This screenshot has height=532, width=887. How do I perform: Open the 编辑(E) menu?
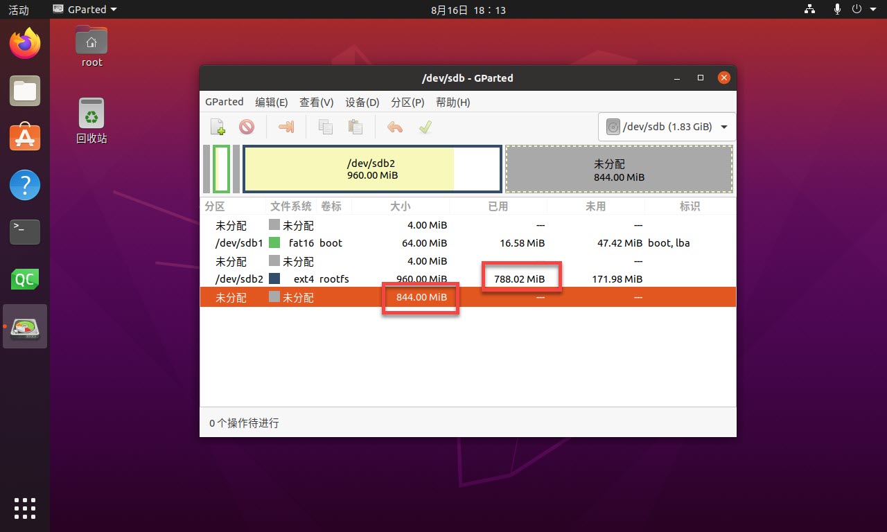272,102
